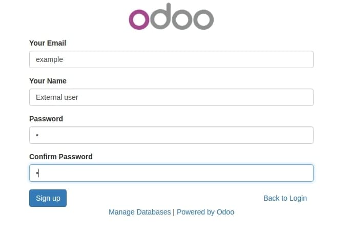Image resolution: width=352 pixels, height=236 pixels.
Task: Click the purple letter o in the logo
Action: click(139, 19)
